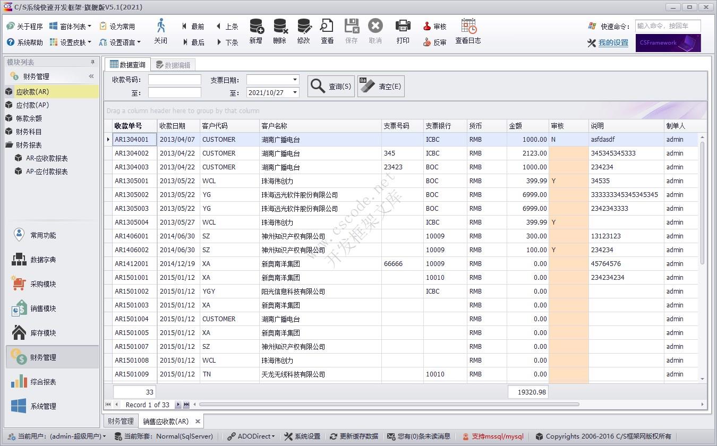Click inside the 收款号码 input field
The width and height of the screenshot is (717, 446).
[174, 80]
